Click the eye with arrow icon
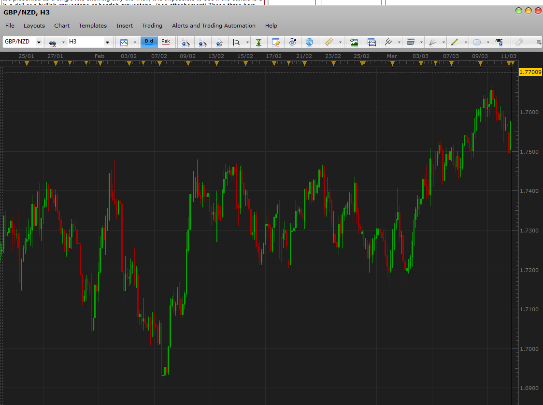The width and height of the screenshot is (543, 405). [293, 42]
